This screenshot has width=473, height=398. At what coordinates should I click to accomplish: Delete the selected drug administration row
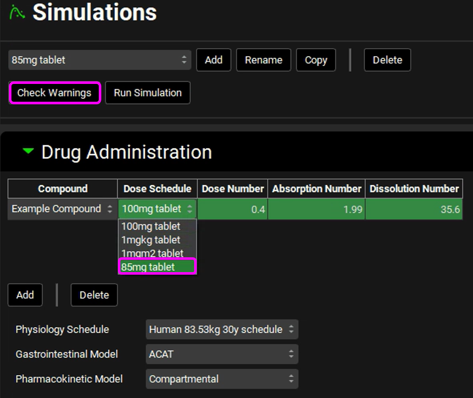(94, 295)
